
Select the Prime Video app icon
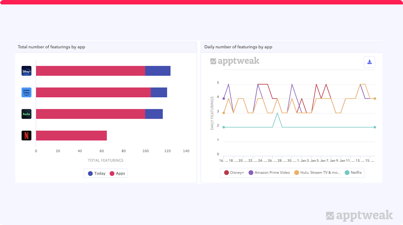click(26, 92)
